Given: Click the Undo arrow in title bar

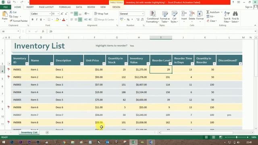Looking at the screenshot, I should 15,2.
